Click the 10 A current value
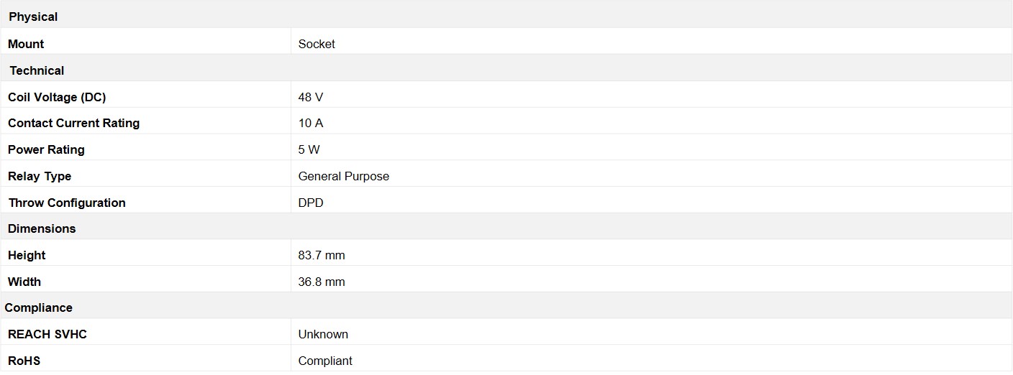1013x375 pixels. (311, 123)
